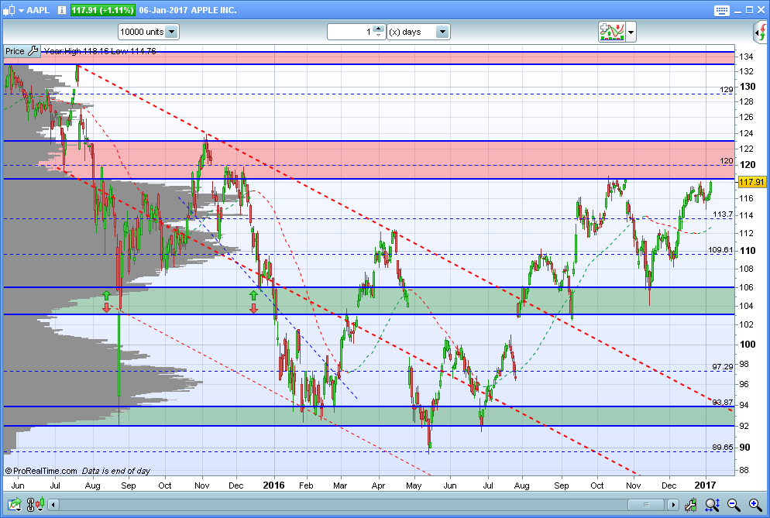Open the Price settings wrench icon
Viewport: 770px width, 518px height.
point(33,50)
